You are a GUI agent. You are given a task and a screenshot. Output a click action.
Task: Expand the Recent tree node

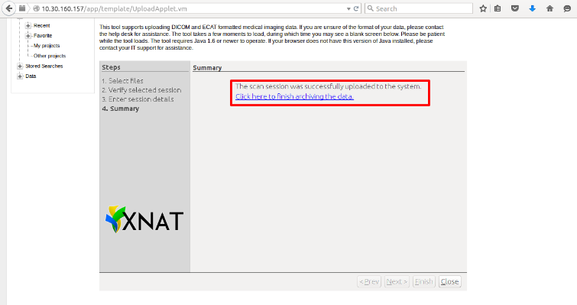point(28,26)
